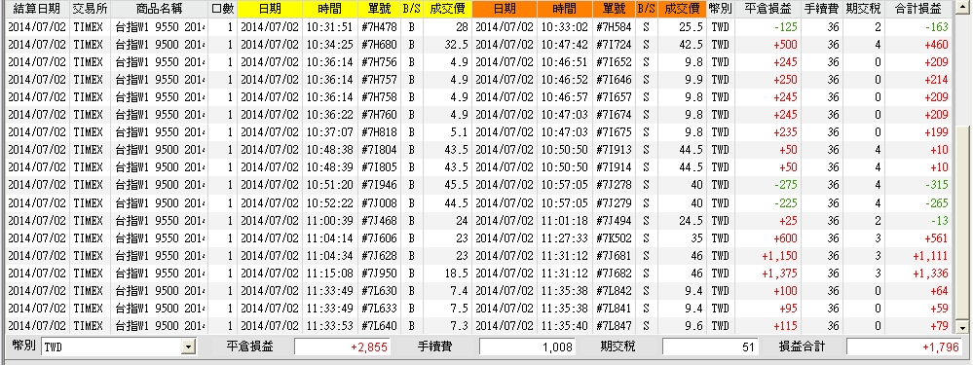Select the row with order #7H478
Screen dimensions: 973x365
[x=479, y=27]
